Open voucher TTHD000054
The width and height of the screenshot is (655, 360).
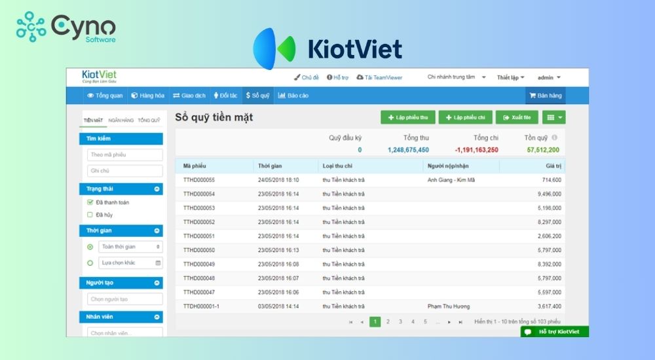199,194
